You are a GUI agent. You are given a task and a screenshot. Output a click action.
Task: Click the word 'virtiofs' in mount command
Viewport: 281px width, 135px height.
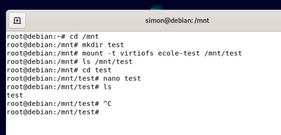tap(137, 53)
